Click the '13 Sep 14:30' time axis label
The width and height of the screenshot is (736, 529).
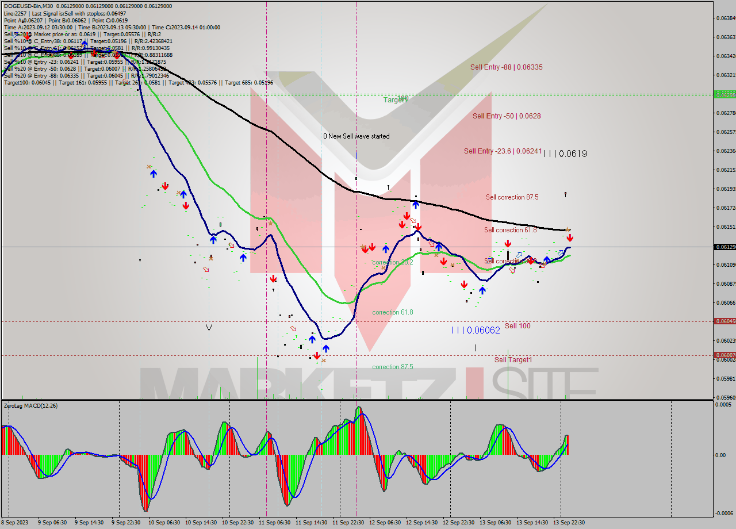[x=532, y=523]
